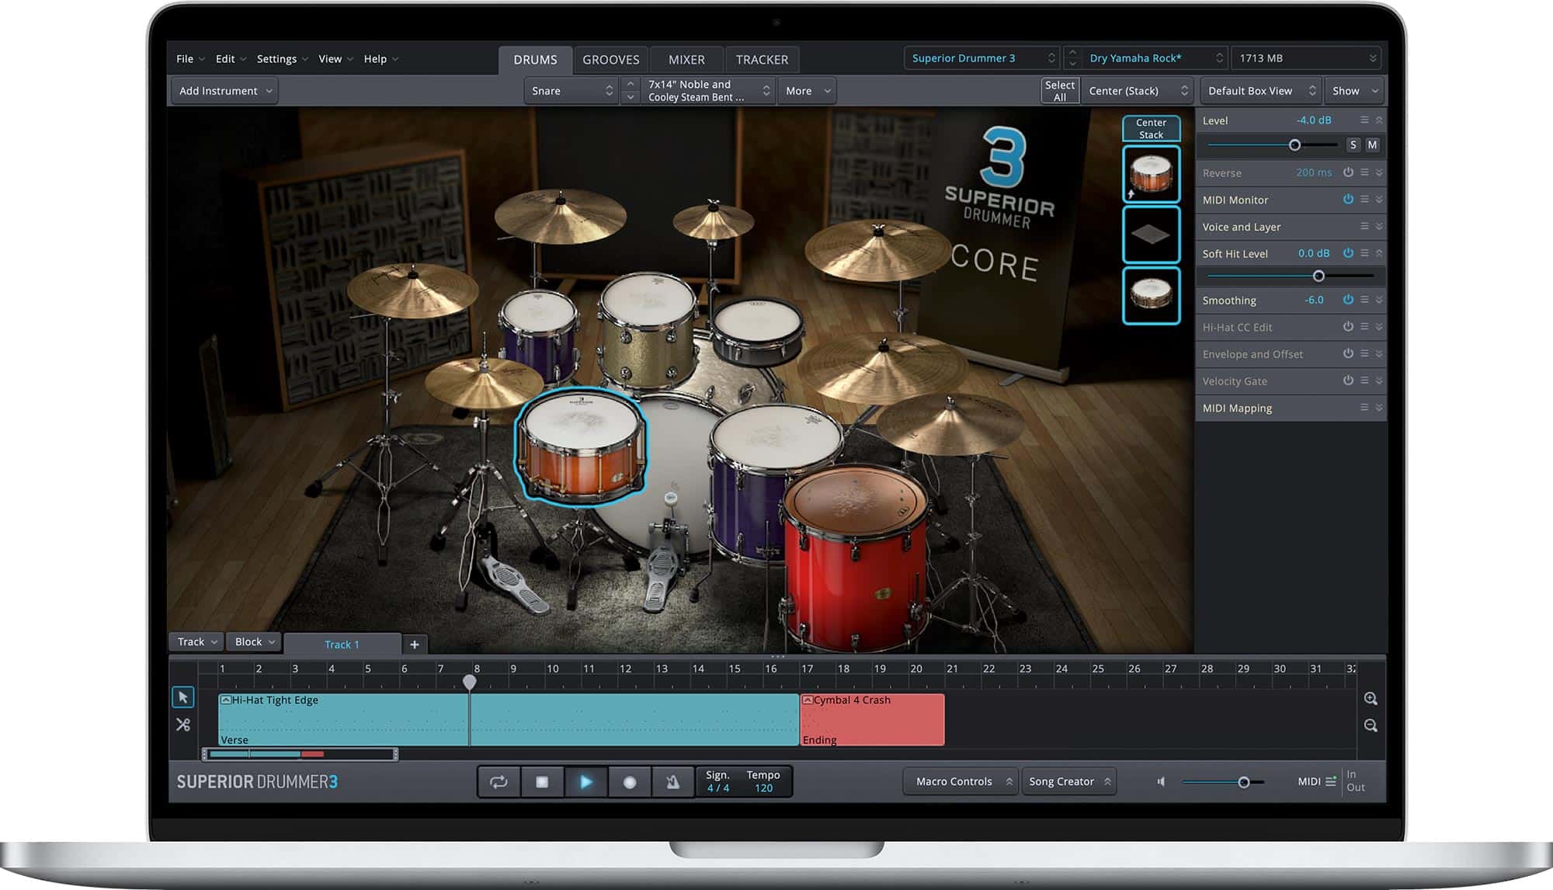The height and width of the screenshot is (890, 1553).
Task: Add a new track with the plus button
Action: pos(415,644)
